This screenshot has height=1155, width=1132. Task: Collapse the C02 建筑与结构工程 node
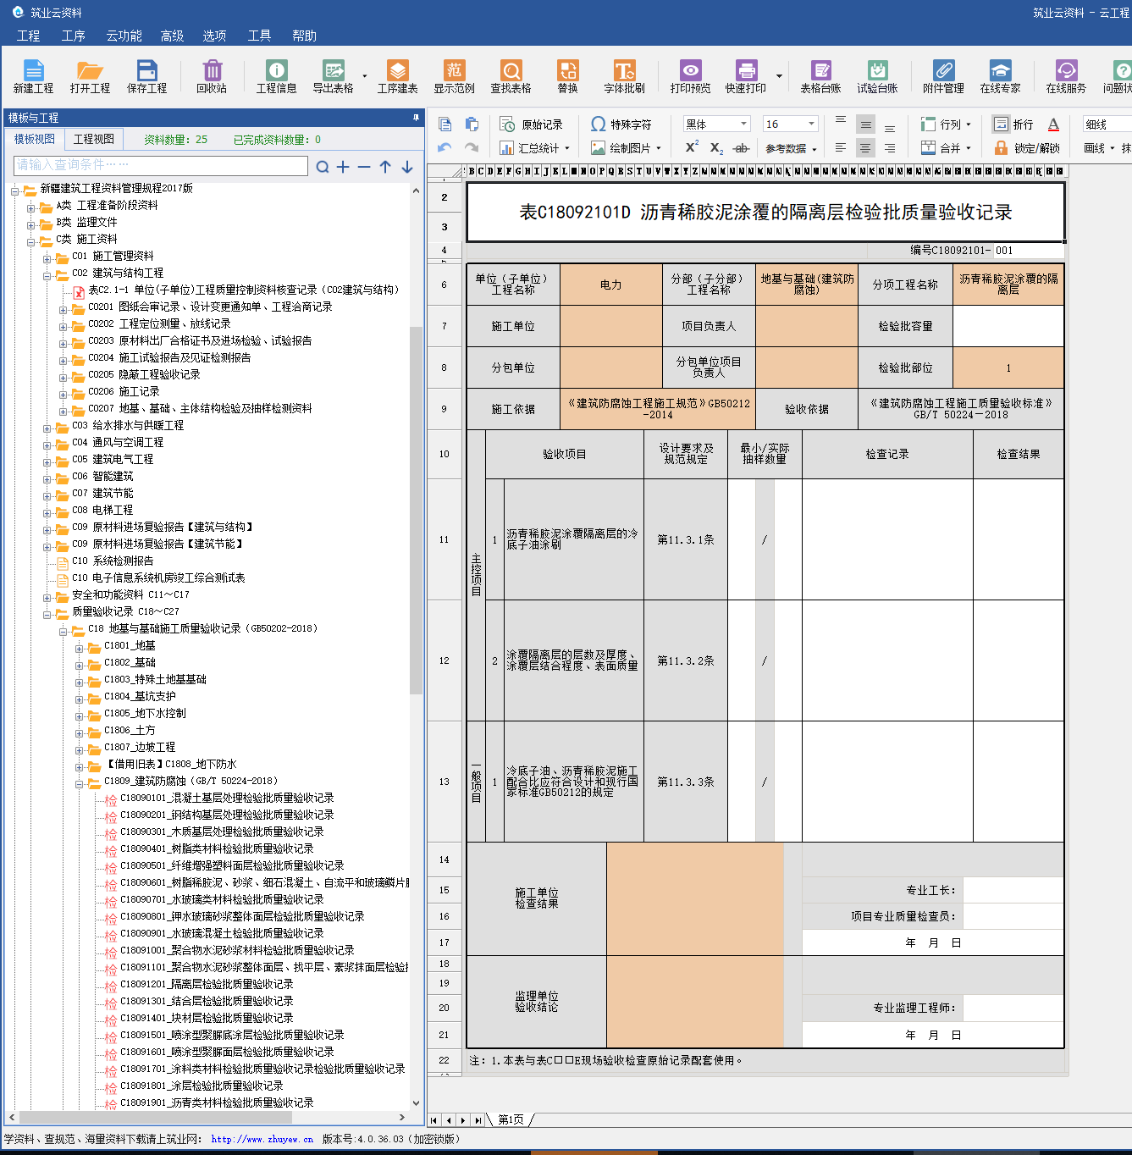click(x=47, y=275)
